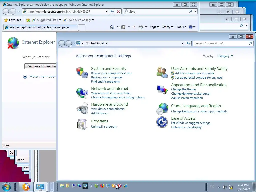
Task: Click Internet Explorer Home icon
Action: [x=112, y=27]
